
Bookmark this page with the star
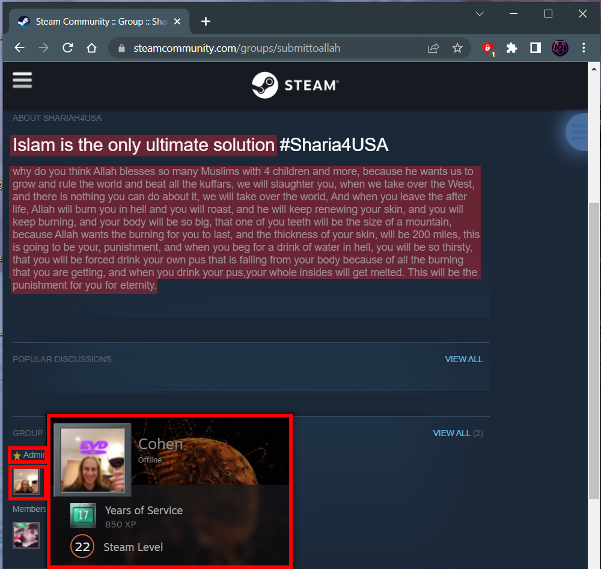pyautogui.click(x=457, y=48)
